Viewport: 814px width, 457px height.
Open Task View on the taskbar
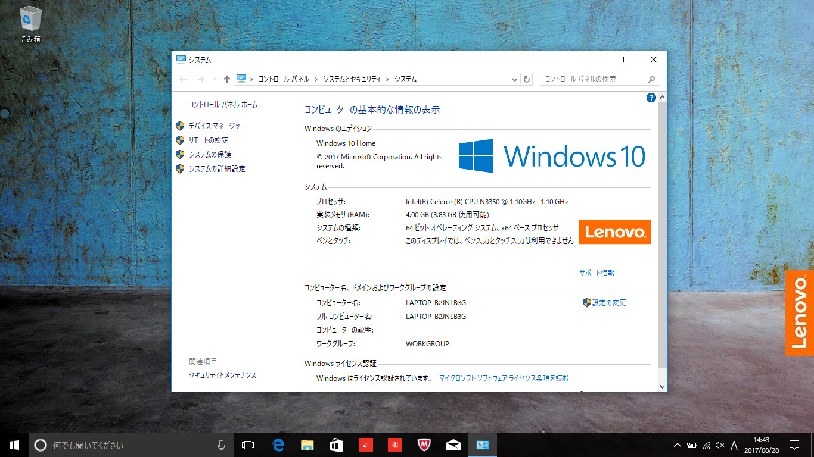click(x=248, y=445)
